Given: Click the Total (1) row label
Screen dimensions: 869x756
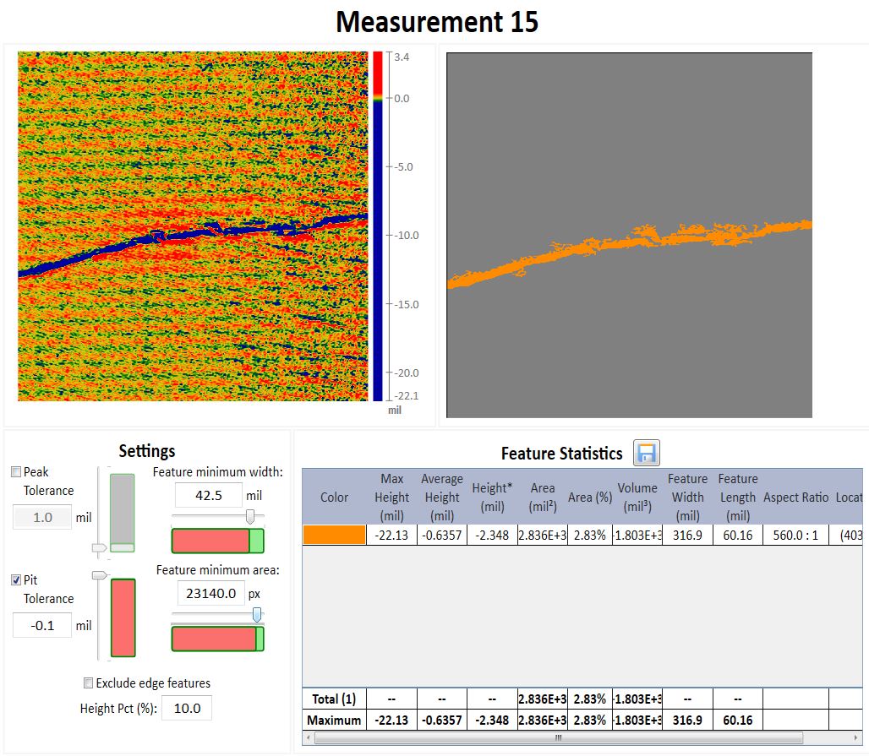Looking at the screenshot, I should click(334, 699).
